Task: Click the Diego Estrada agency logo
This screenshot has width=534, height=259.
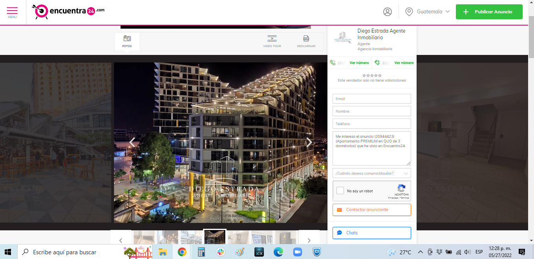Action: [x=342, y=38]
